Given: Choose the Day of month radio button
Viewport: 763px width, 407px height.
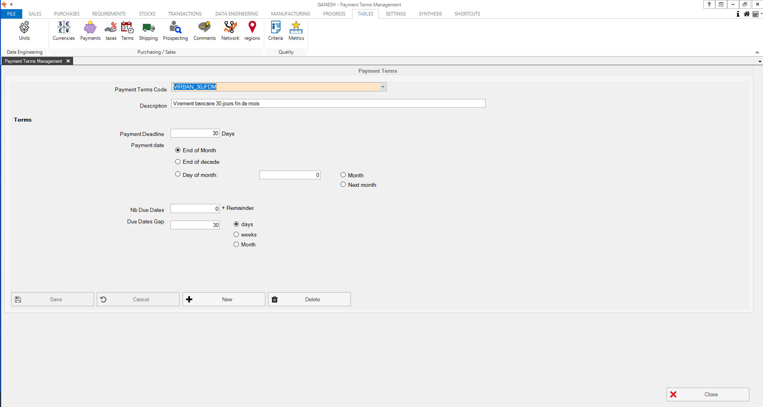Looking at the screenshot, I should [x=178, y=174].
